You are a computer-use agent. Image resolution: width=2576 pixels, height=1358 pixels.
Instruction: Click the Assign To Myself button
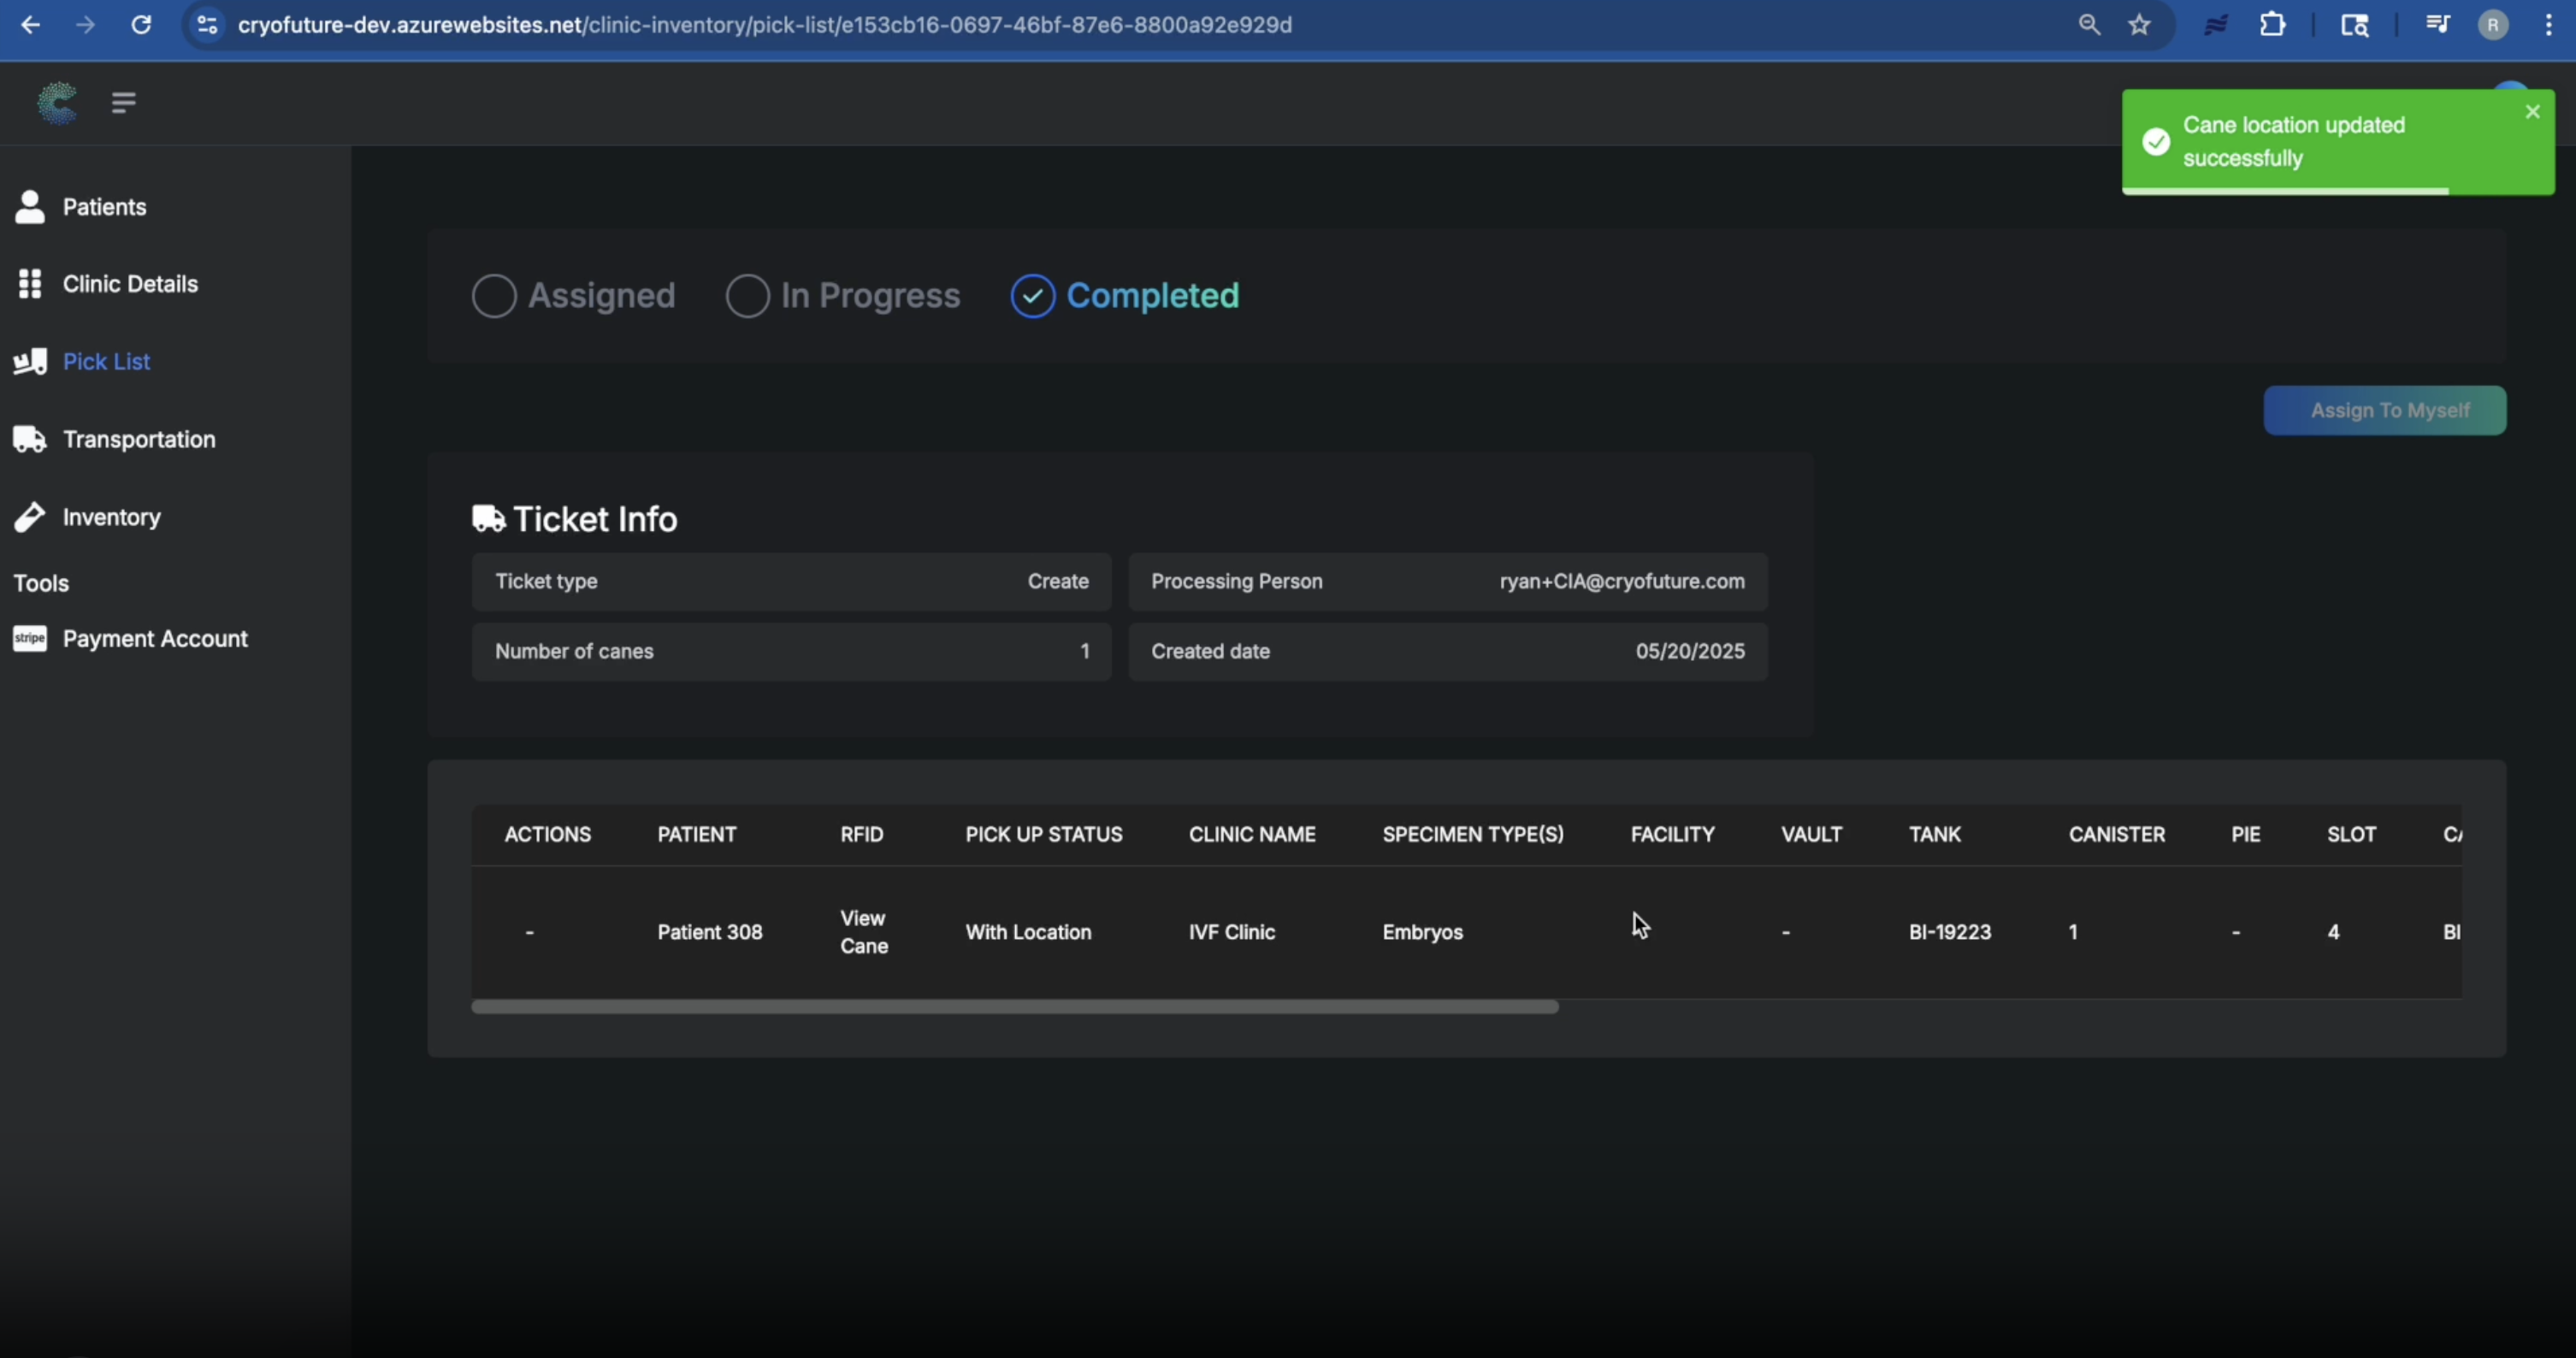tap(2384, 411)
